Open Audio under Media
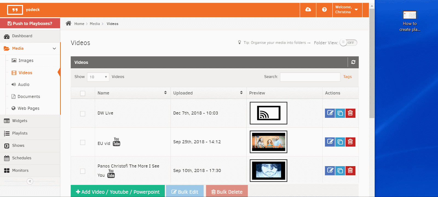This screenshot has width=438, height=197. [24, 85]
